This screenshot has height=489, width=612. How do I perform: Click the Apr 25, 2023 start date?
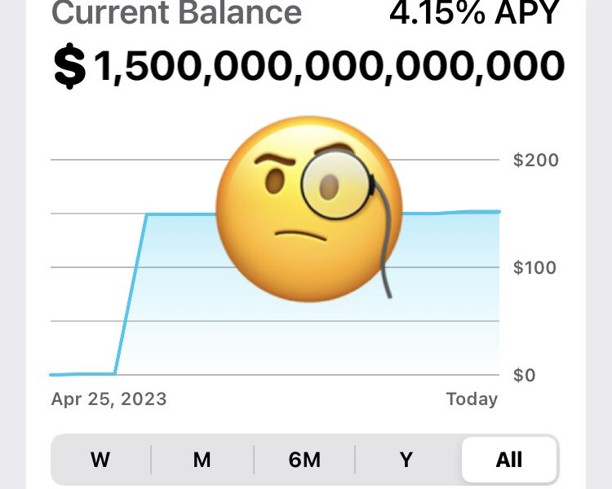109,399
